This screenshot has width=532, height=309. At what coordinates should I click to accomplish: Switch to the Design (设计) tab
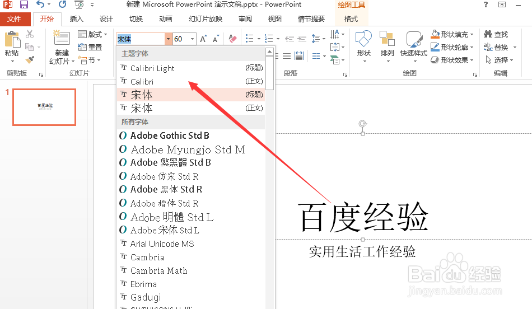[106, 19]
